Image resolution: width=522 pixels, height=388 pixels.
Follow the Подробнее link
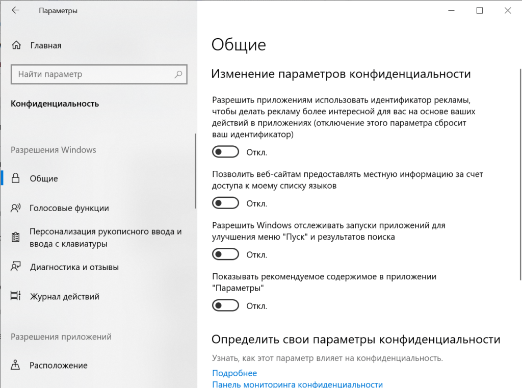point(234,373)
